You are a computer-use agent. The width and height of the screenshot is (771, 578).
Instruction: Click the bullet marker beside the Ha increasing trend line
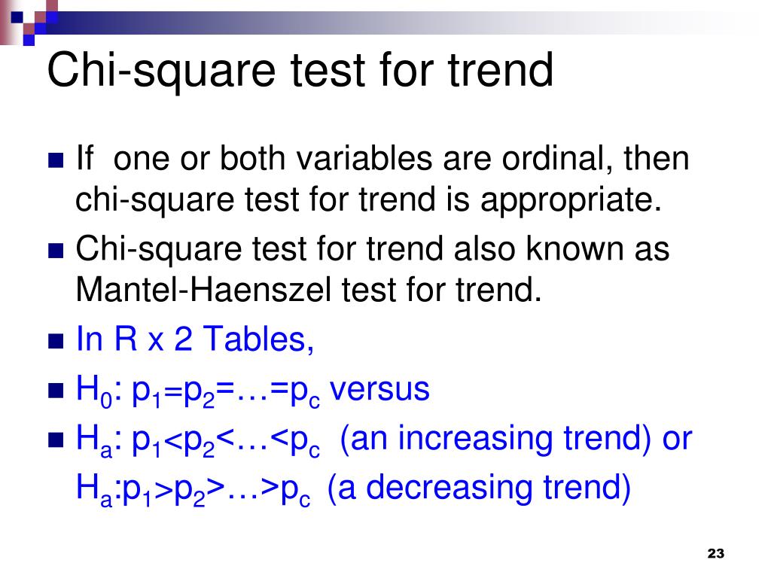[56, 440]
